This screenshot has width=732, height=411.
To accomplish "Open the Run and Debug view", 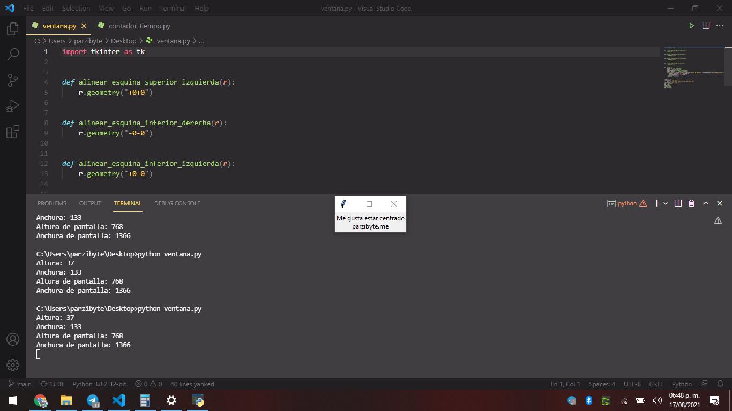I will (x=13, y=106).
